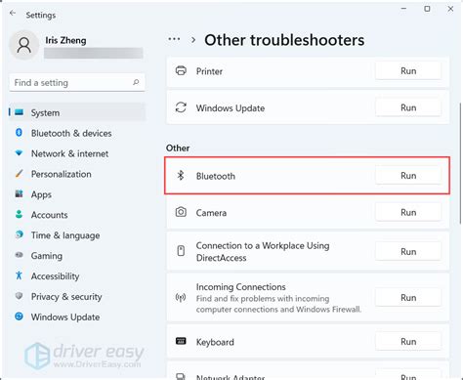The width and height of the screenshot is (463, 380).
Task: Click the Personalization brush icon
Action: pos(20,174)
